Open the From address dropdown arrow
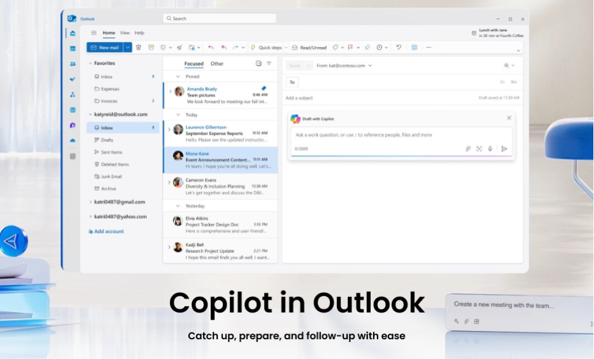 point(370,65)
